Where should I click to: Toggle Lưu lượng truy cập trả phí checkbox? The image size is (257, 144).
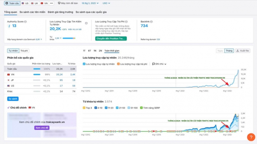click(119, 64)
